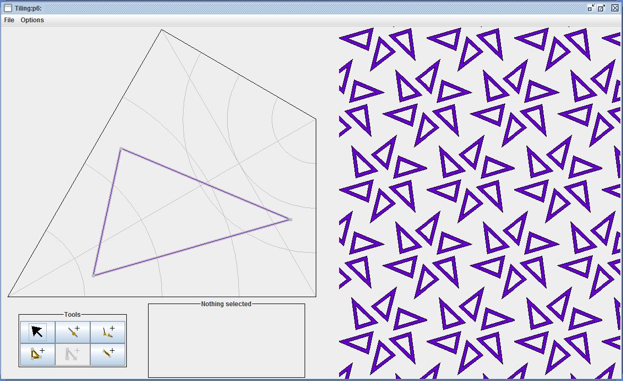Click the 'Tools' panel heading
623x381 pixels.
tap(72, 314)
